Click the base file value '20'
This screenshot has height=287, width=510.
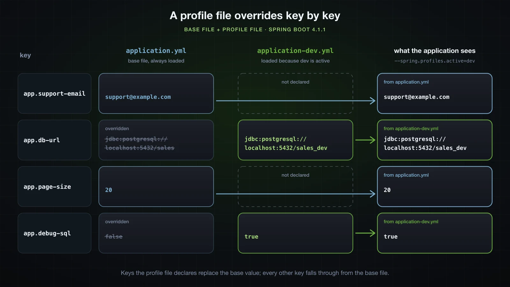109,190
